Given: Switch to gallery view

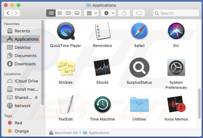Looking at the screenshot, I should [77, 13].
